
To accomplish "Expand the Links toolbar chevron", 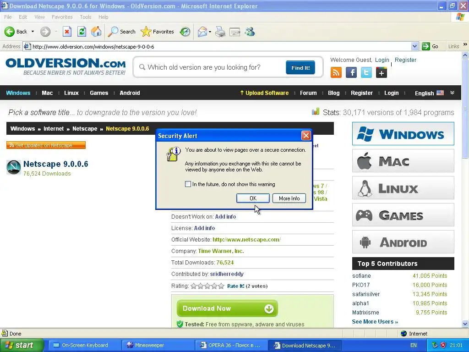I will point(465,44).
